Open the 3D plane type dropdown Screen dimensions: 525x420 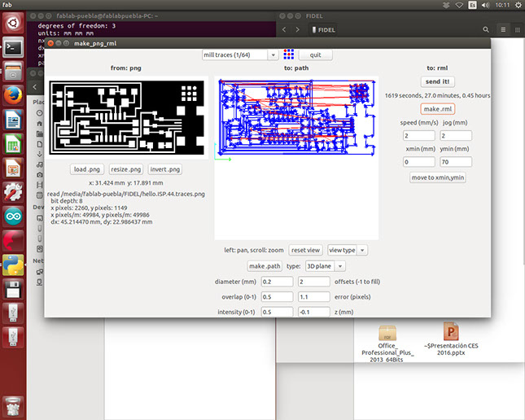(325, 266)
